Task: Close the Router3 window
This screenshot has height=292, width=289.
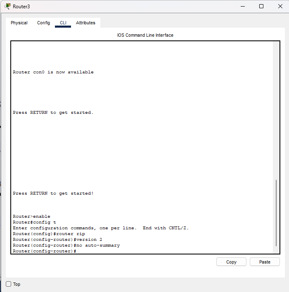Action: pos(280,6)
